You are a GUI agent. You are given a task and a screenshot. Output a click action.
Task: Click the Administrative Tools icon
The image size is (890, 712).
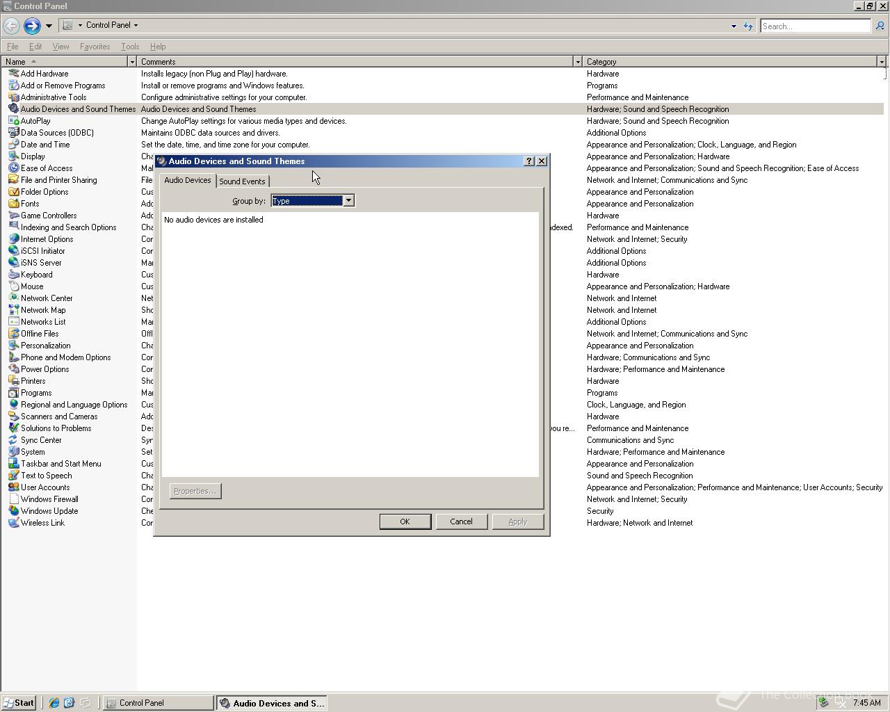point(13,97)
